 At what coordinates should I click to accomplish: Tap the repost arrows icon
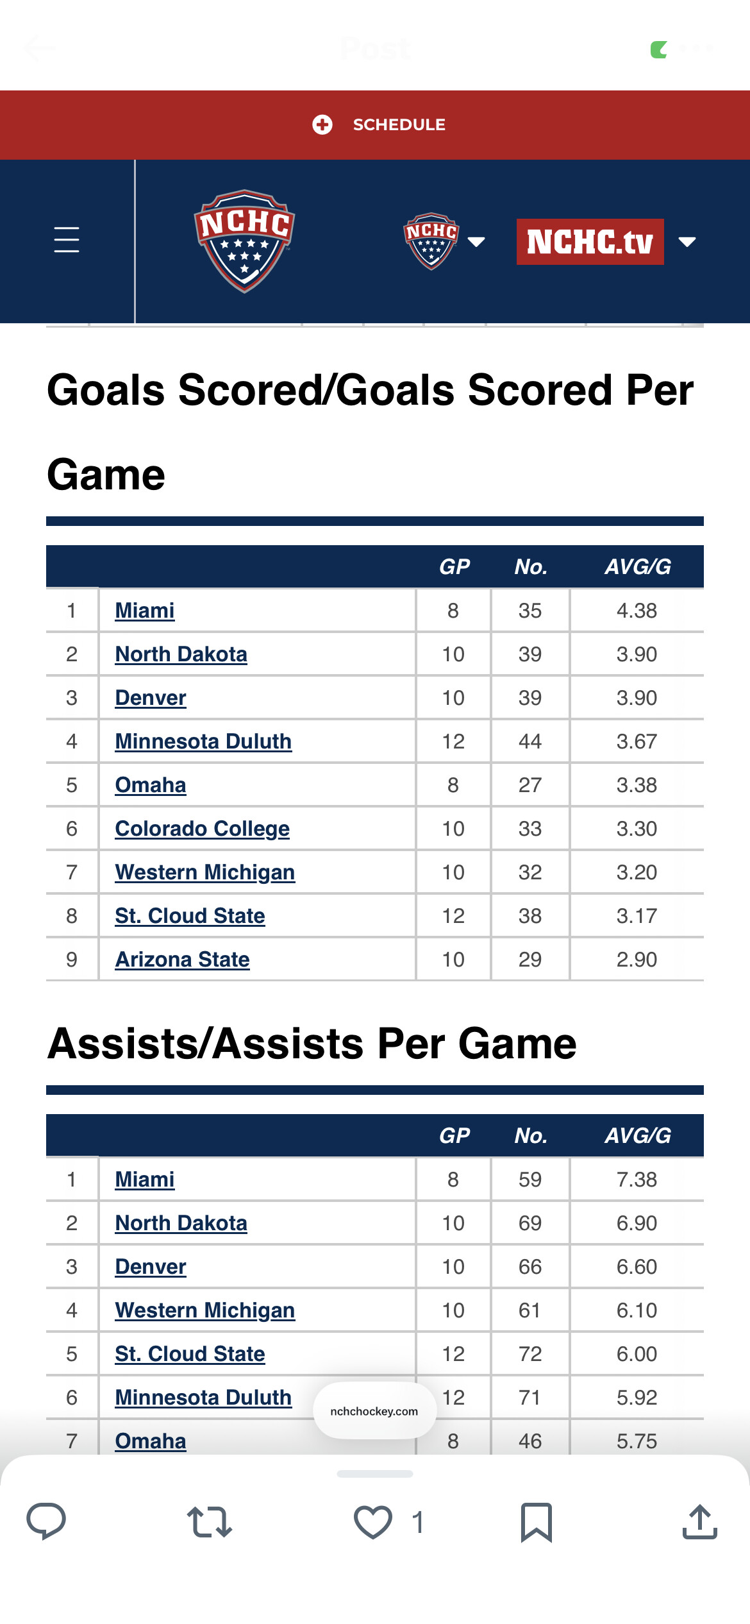click(210, 1522)
